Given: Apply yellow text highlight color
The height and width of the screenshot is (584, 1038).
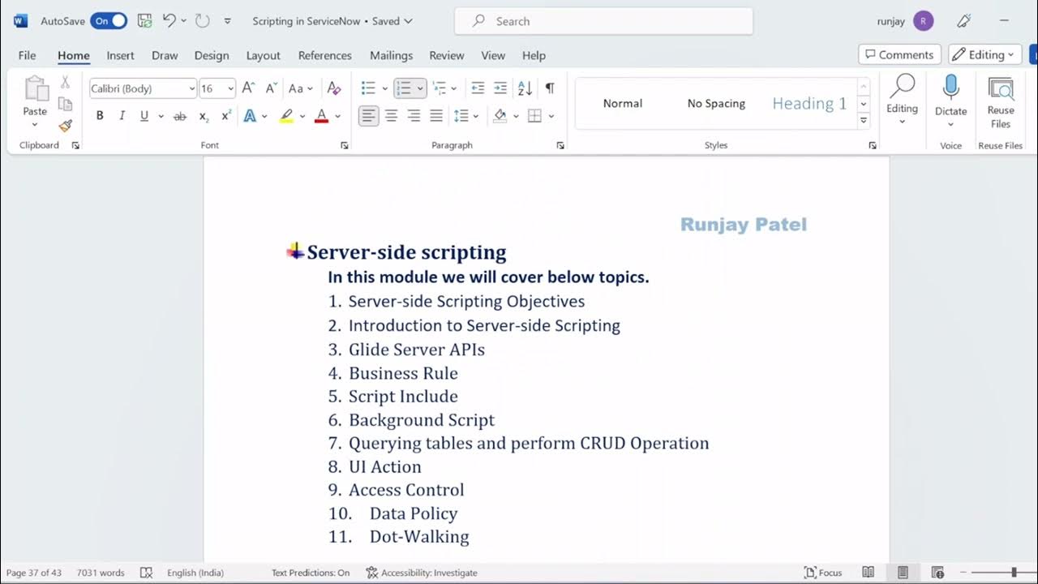Looking at the screenshot, I should point(286,116).
